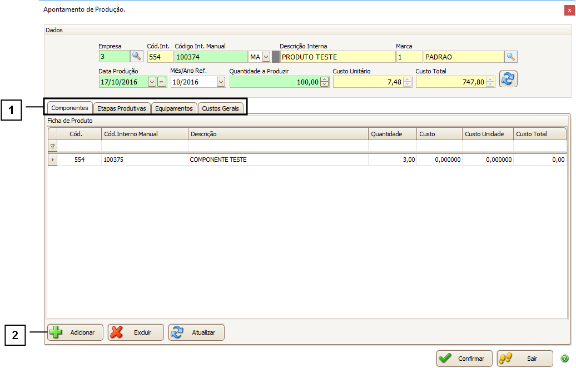This screenshot has height=368, width=576.
Task: Click the Empresa search magnifier icon
Action: (137, 56)
